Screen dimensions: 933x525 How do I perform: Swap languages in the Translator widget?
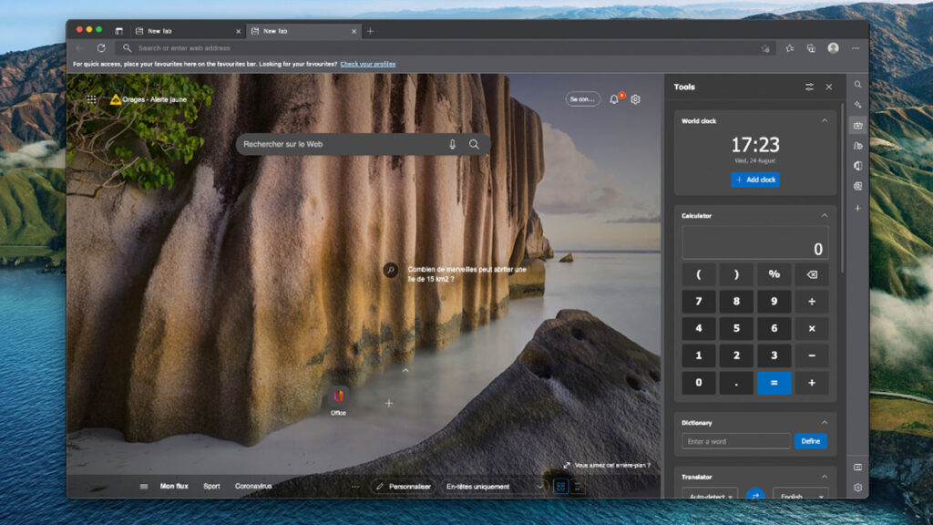click(754, 494)
